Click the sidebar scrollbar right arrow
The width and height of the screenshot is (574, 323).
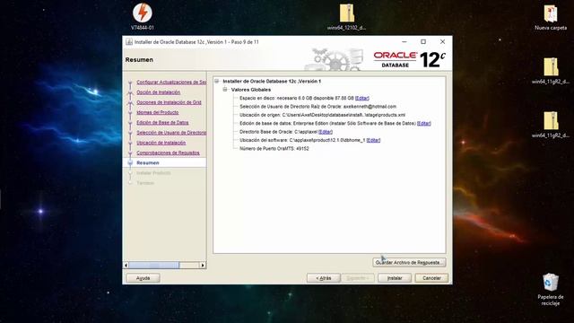pos(203,265)
